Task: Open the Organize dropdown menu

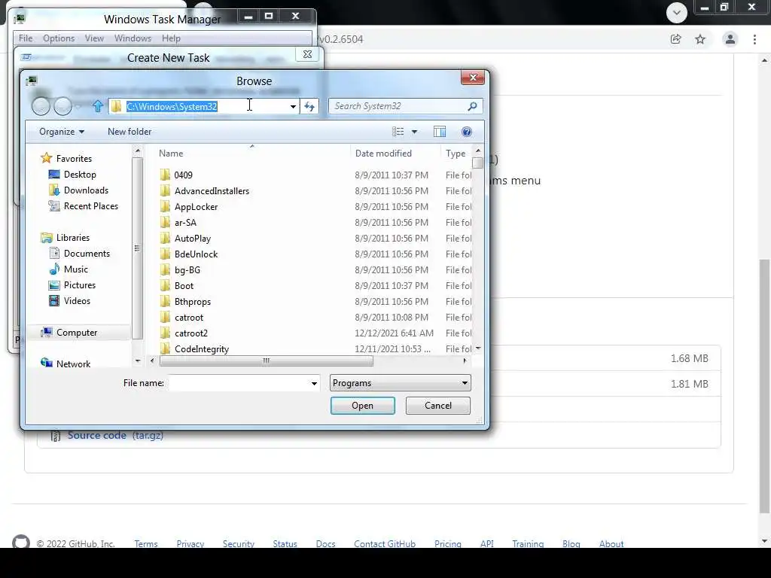Action: pyautogui.click(x=62, y=131)
